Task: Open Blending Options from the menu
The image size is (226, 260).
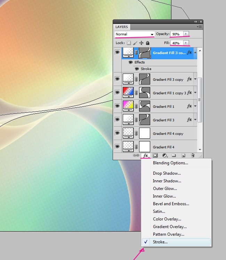Action: (x=170, y=163)
